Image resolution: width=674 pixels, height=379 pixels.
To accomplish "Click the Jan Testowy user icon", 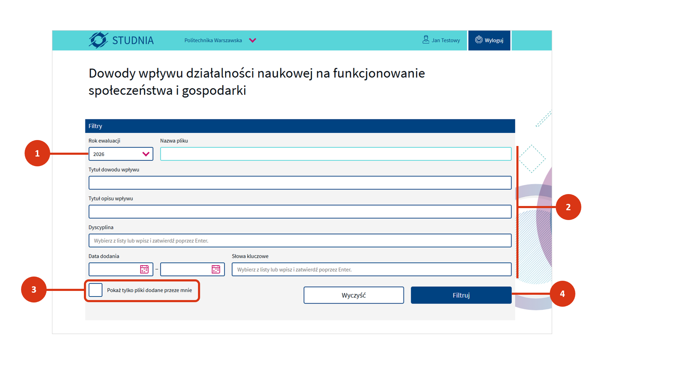I will (425, 40).
